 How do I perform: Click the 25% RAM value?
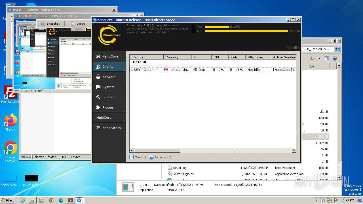point(239,70)
